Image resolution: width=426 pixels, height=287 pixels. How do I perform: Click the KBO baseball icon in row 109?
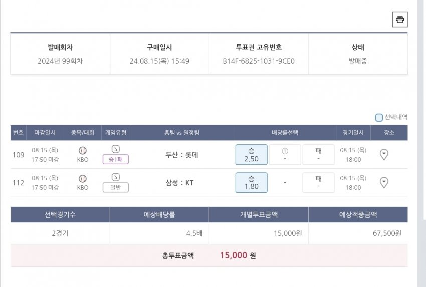click(83, 150)
